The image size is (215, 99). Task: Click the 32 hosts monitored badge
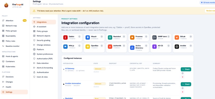(x=207, y=2)
